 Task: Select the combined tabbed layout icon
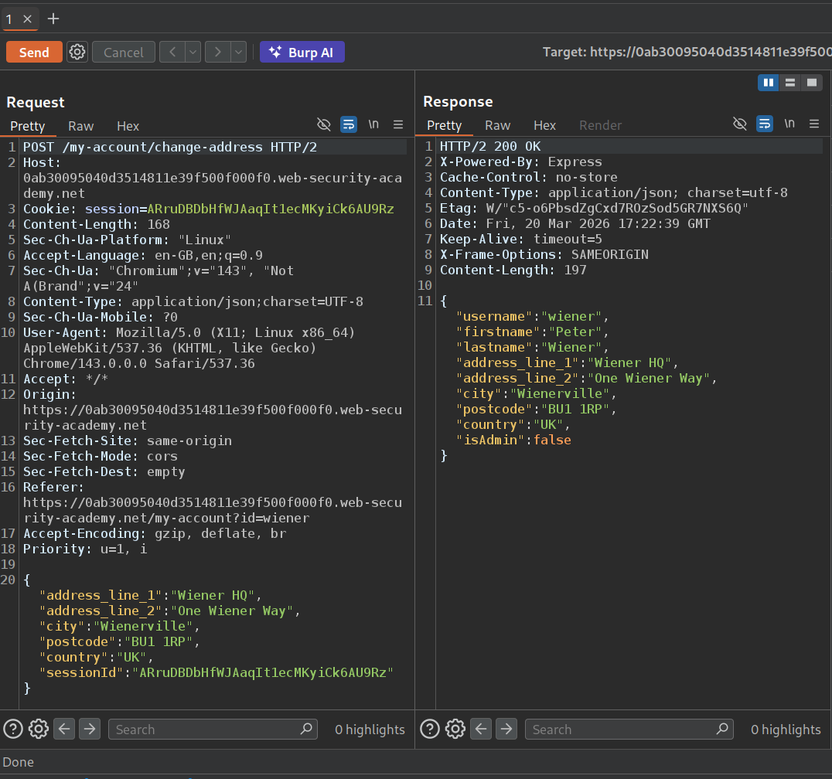pos(811,83)
